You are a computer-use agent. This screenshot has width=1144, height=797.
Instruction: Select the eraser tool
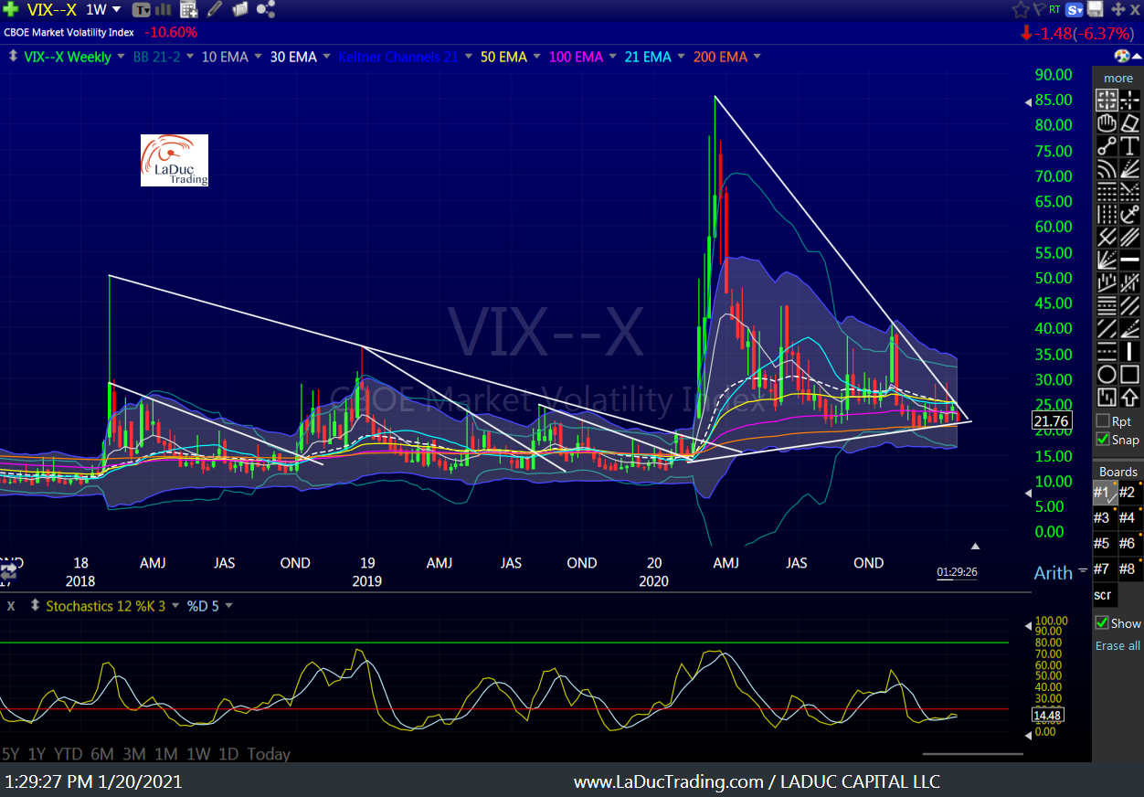(1129, 122)
